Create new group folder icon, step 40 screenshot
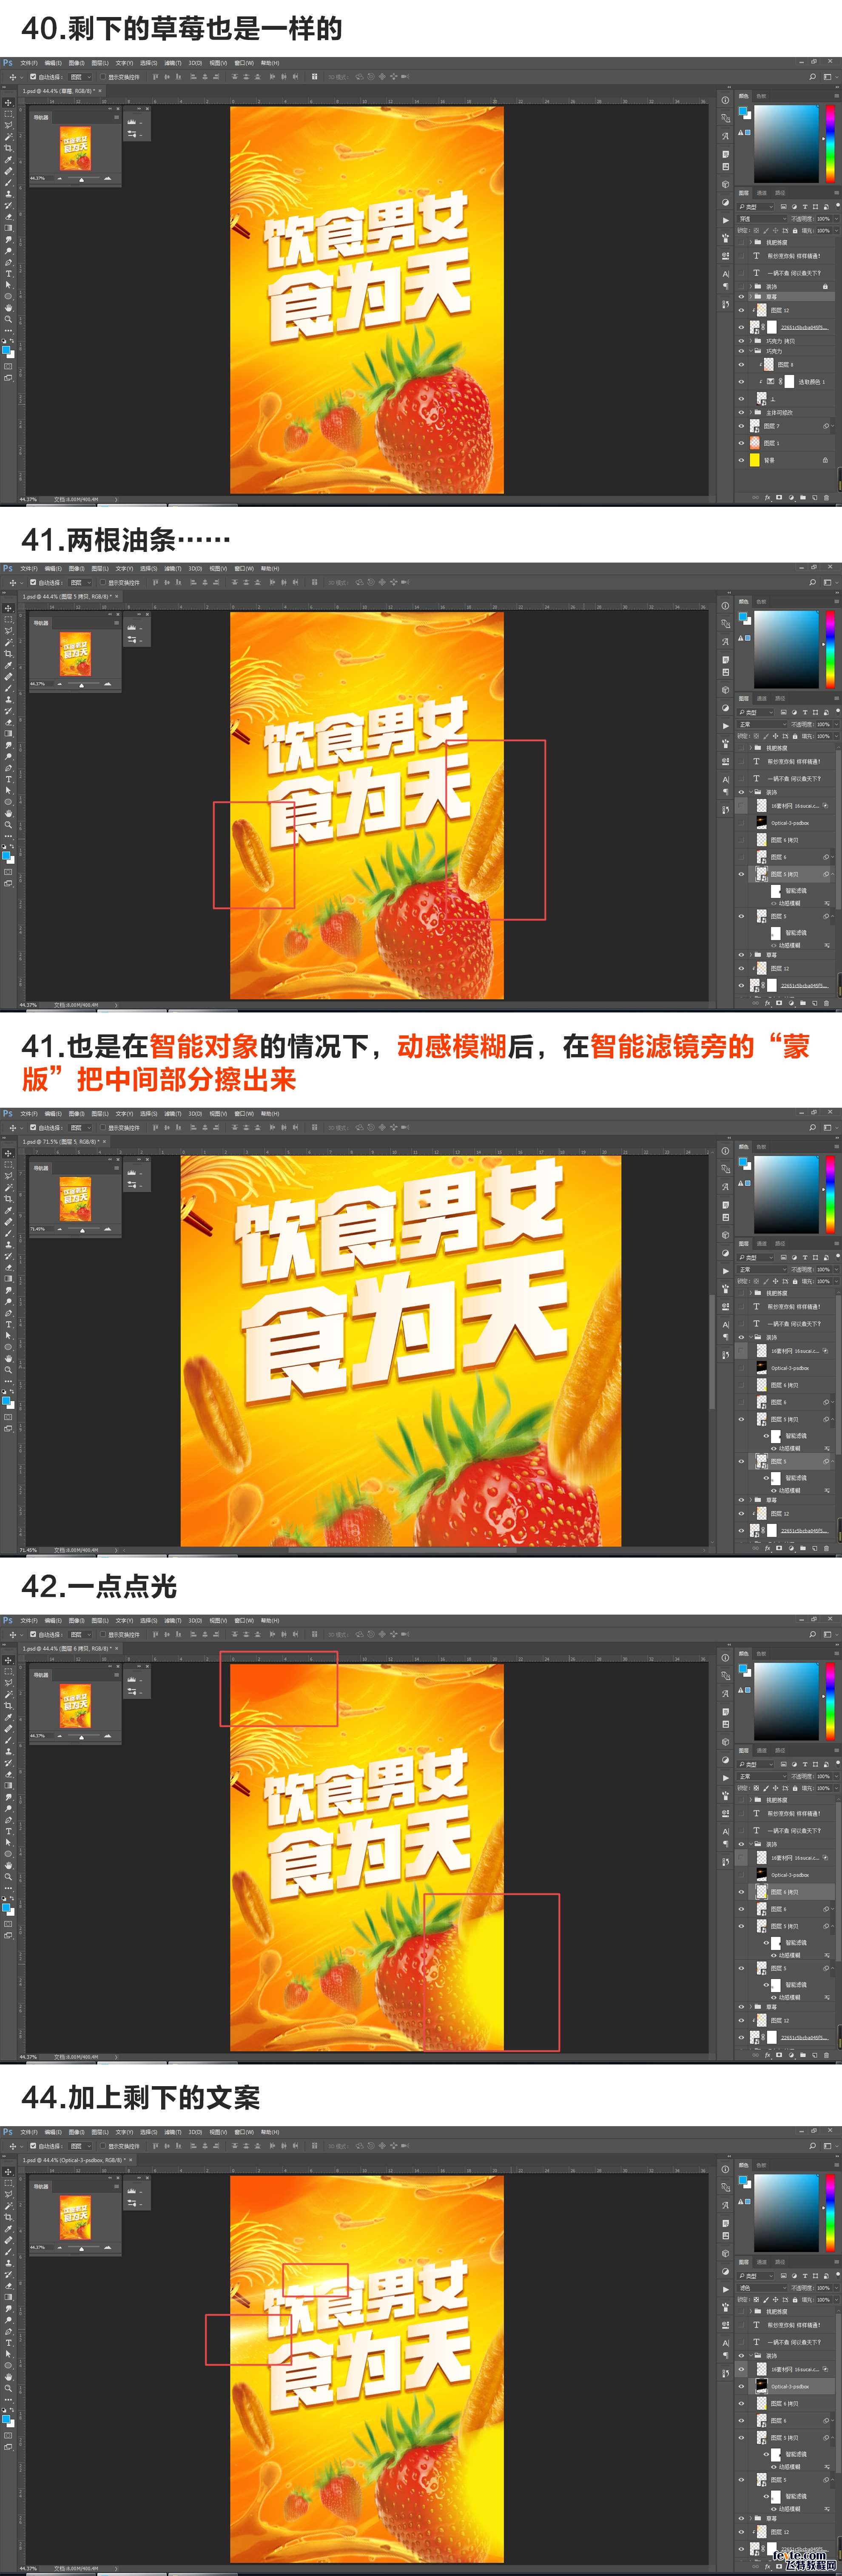This screenshot has width=842, height=2576. 803,497
